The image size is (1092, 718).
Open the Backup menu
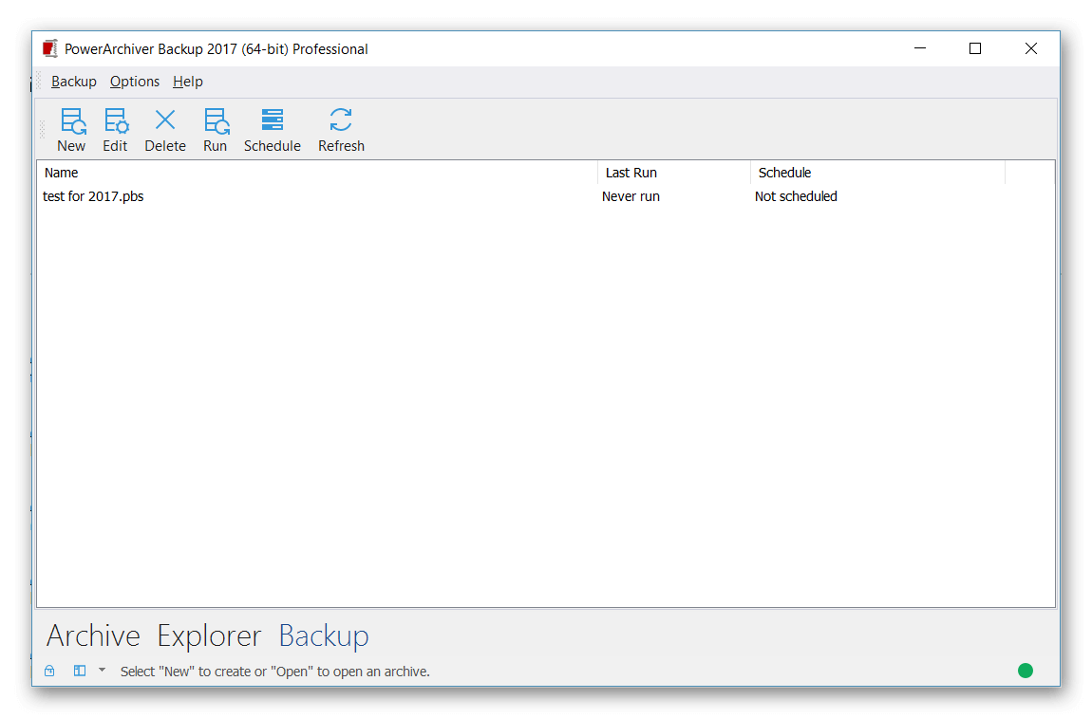[74, 82]
